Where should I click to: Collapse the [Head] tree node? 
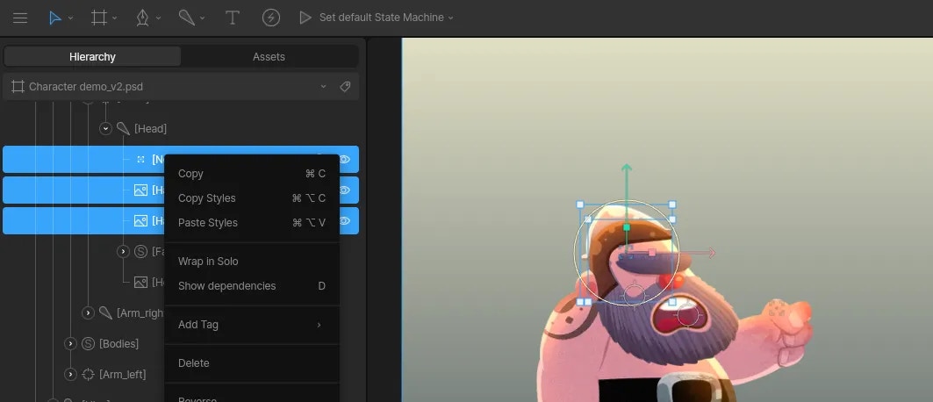pos(106,128)
